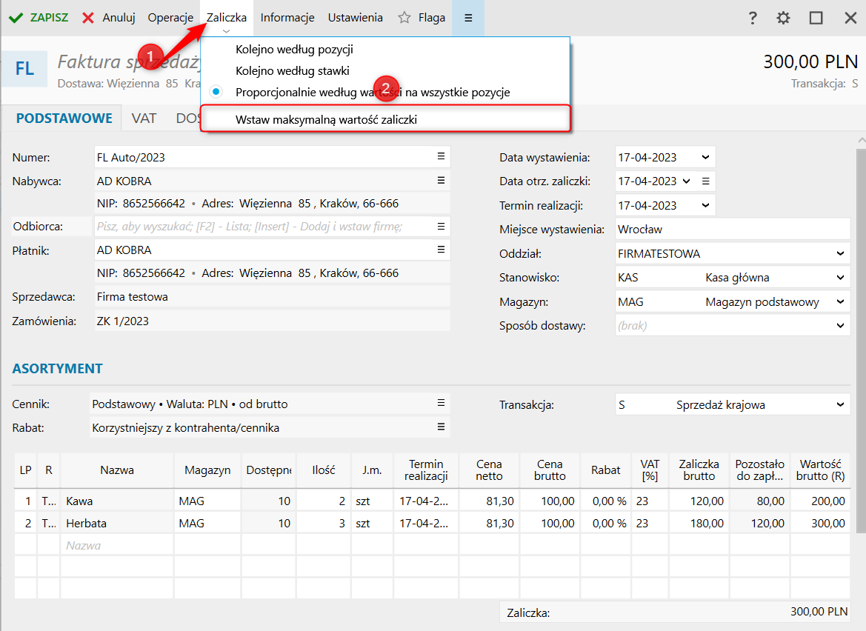This screenshot has width=866, height=631.
Task: Open the Operacje menu
Action: [x=170, y=18]
